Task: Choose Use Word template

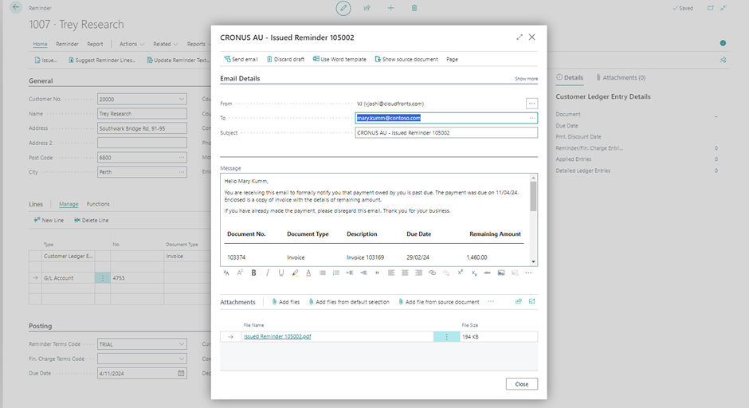Action: (339, 59)
